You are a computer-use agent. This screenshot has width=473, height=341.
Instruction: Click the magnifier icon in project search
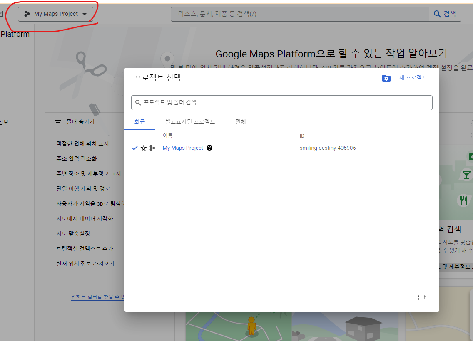pos(138,103)
